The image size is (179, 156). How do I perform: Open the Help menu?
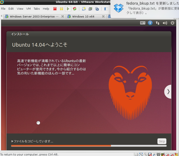tap(46, 9)
